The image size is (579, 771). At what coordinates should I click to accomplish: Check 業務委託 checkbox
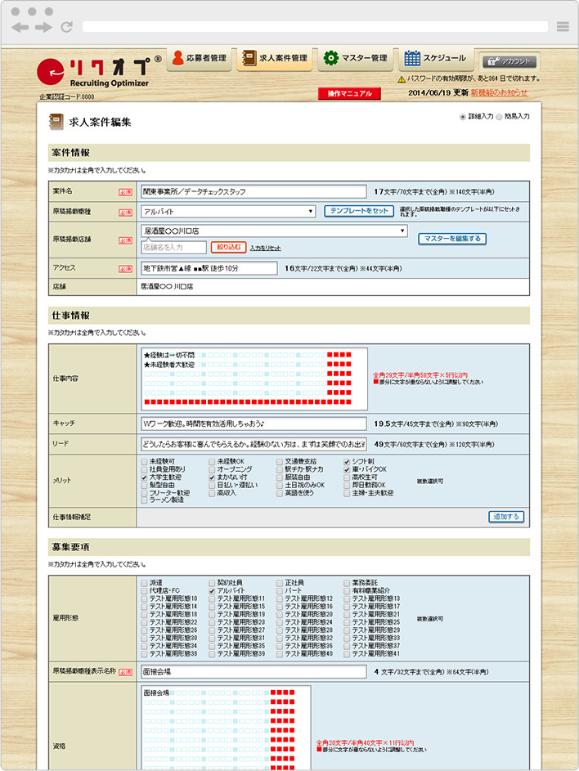point(347,583)
